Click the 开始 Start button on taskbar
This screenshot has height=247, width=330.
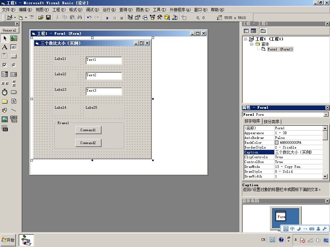pos(8,240)
